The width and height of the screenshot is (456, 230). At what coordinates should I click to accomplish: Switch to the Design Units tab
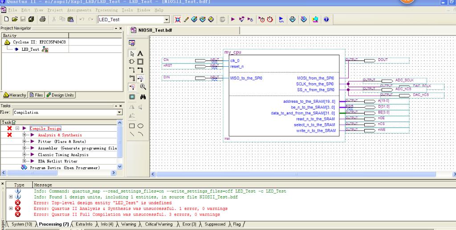click(60, 95)
